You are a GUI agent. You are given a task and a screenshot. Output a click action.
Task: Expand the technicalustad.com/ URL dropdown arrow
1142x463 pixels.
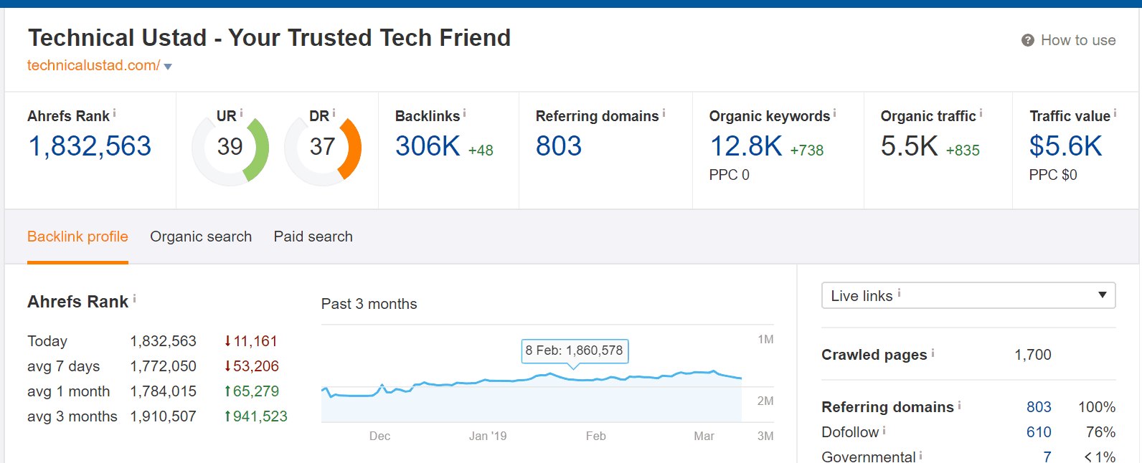(168, 67)
